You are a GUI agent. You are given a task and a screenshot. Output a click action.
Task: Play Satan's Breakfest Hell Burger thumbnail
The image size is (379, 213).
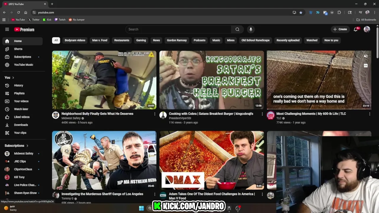pos(211,80)
